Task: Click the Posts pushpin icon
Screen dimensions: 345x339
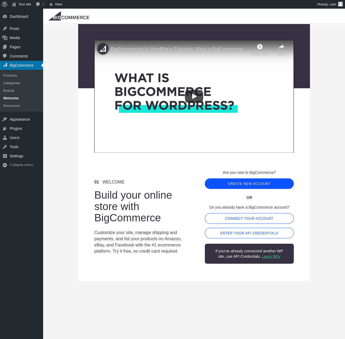Action: coord(5,29)
